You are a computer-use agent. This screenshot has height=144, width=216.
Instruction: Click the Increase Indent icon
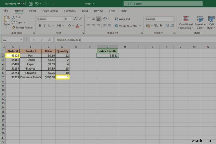(x=110, y=26)
